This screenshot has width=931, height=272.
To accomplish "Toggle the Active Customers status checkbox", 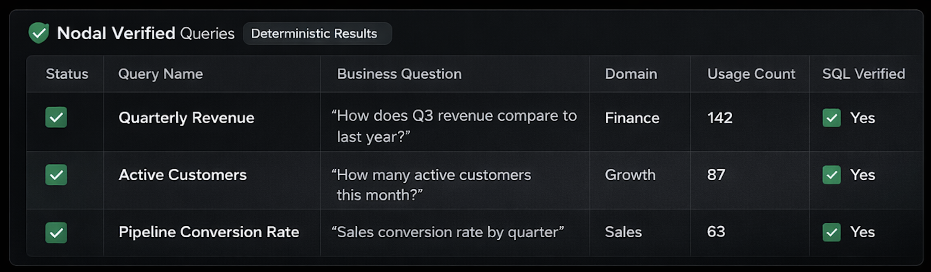I will point(56,175).
